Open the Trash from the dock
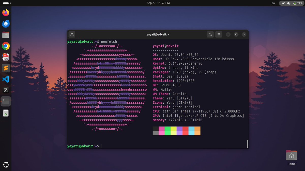The height and width of the screenshot is (171, 305). 6,113
